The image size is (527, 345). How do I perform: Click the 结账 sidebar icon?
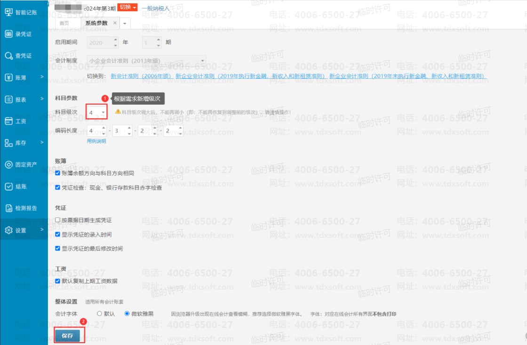pyautogui.click(x=9, y=186)
